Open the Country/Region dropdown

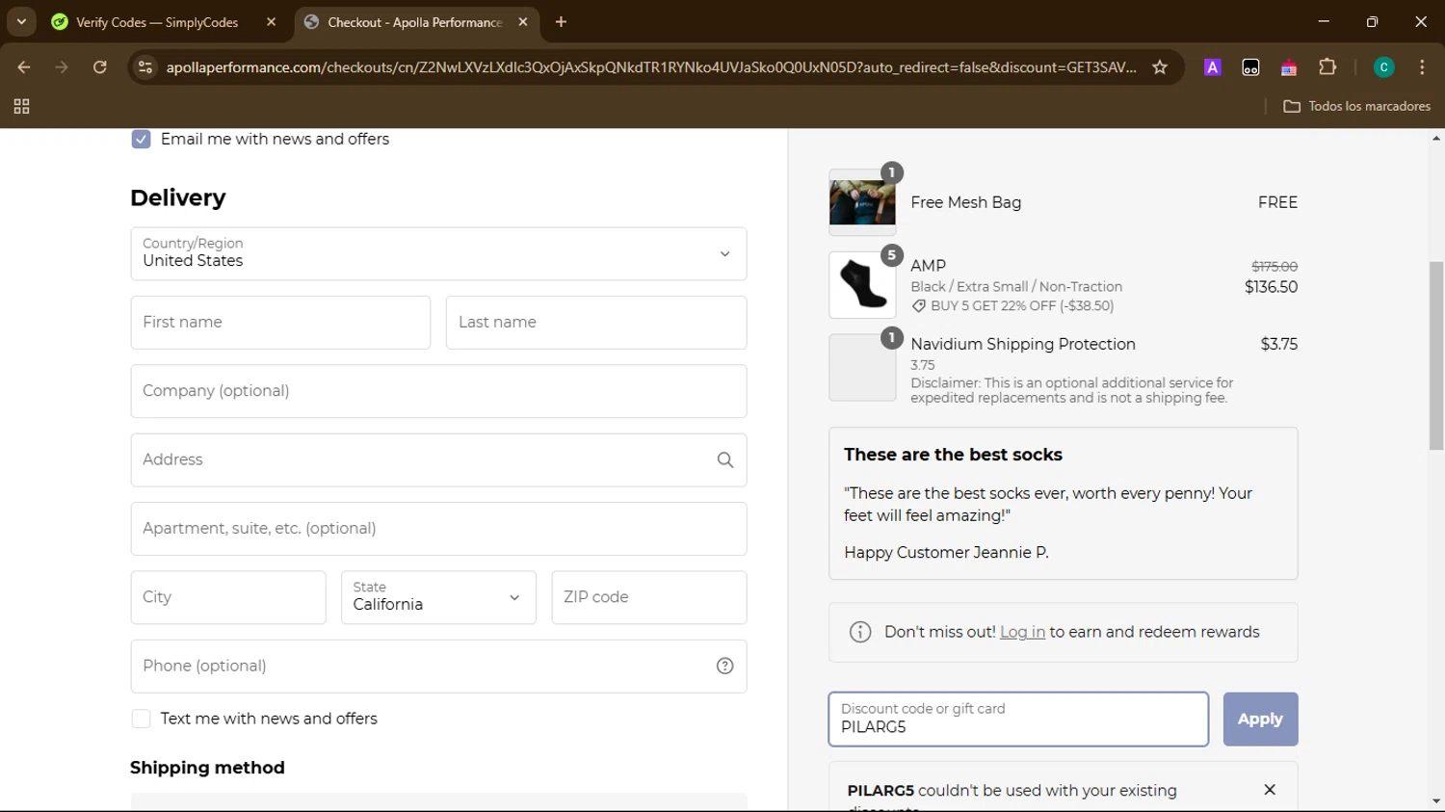coord(438,254)
